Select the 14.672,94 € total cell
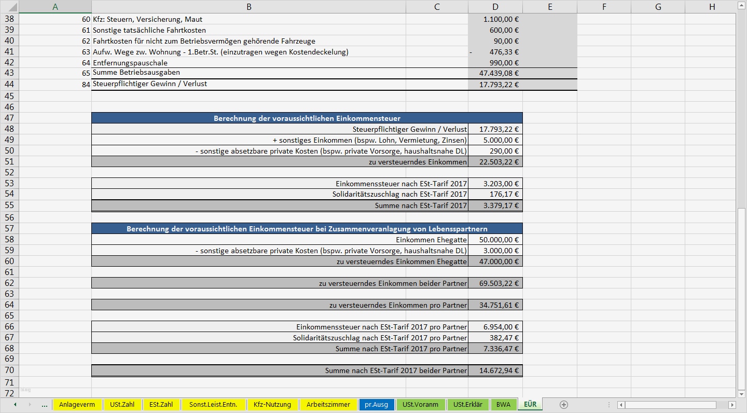 pyautogui.click(x=495, y=370)
